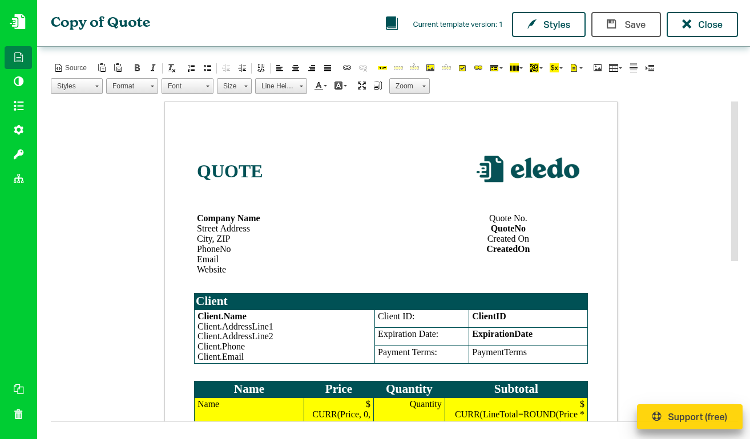This screenshot has width=750, height=439.
Task: Open the trash in the sidebar
Action: (x=18, y=414)
